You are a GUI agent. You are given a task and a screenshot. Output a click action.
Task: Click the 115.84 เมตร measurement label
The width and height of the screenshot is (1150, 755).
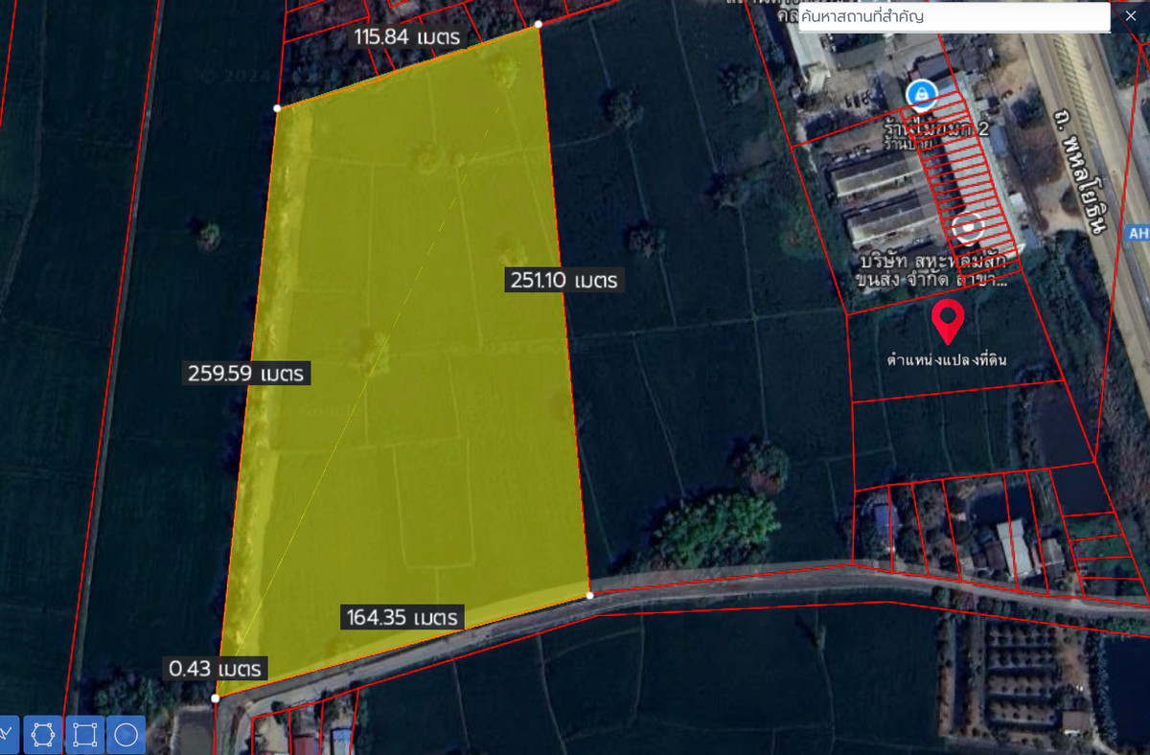(406, 37)
